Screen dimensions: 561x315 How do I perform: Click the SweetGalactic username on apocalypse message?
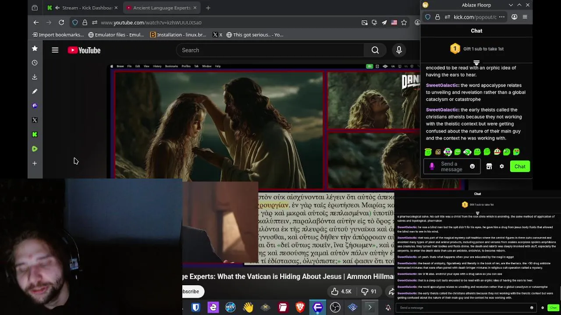pyautogui.click(x=442, y=85)
